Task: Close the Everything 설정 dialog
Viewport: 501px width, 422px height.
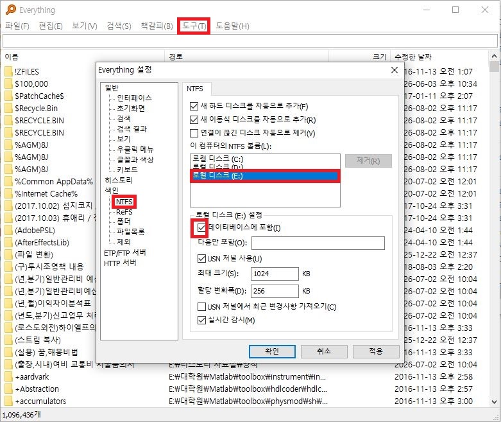Action: point(395,70)
